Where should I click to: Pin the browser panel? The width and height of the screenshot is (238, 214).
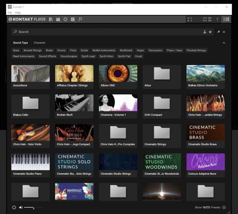pyautogui.click(x=219, y=32)
